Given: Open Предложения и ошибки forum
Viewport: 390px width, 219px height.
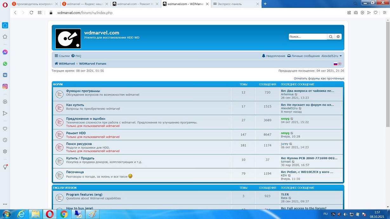Looking at the screenshot, I should (86, 119).
